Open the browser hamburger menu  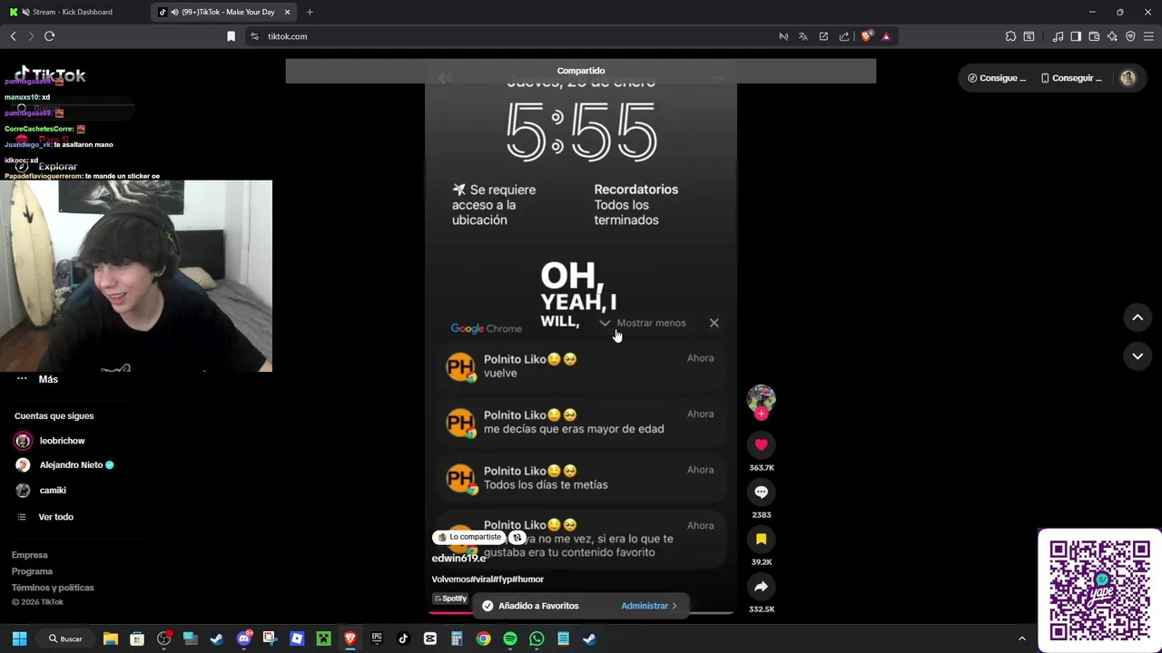[1148, 36]
